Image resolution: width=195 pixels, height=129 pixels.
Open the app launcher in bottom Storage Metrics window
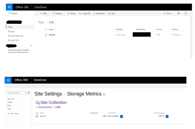click(x=8, y=80)
